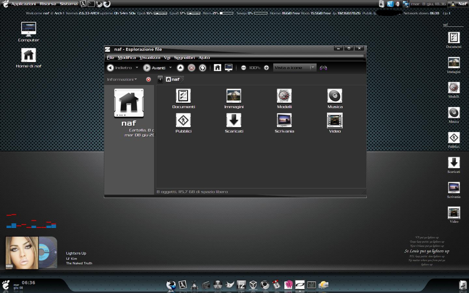
Task: Go up one folder level with the arrow
Action: (x=180, y=68)
